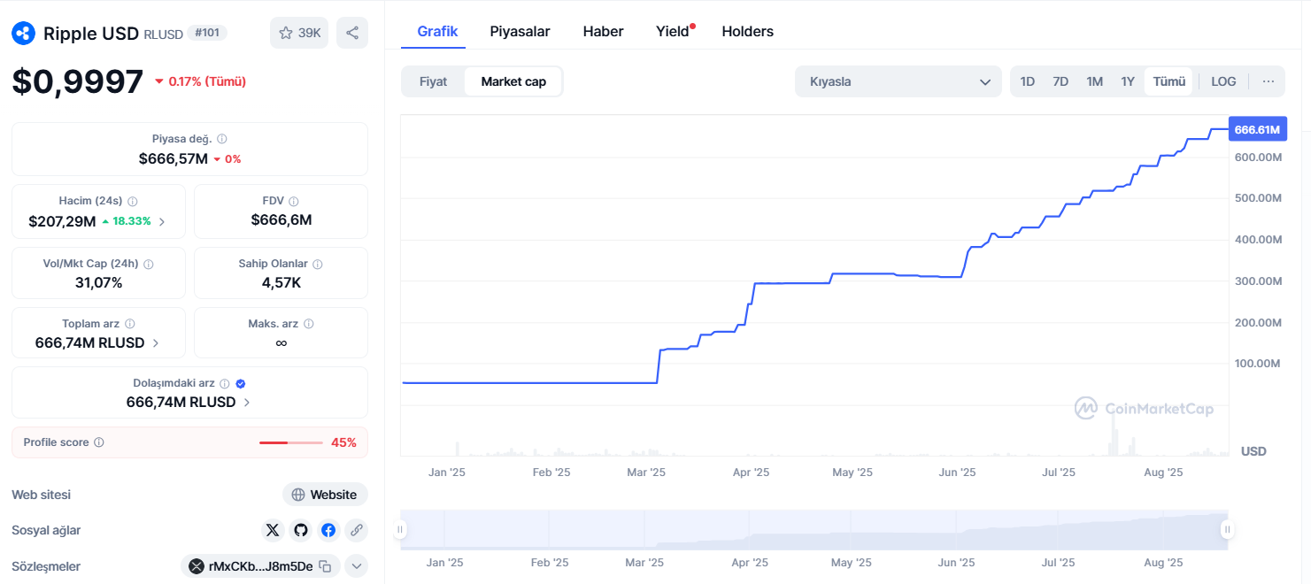The image size is (1311, 584).
Task: Click the #101 rank badge
Action: [207, 33]
